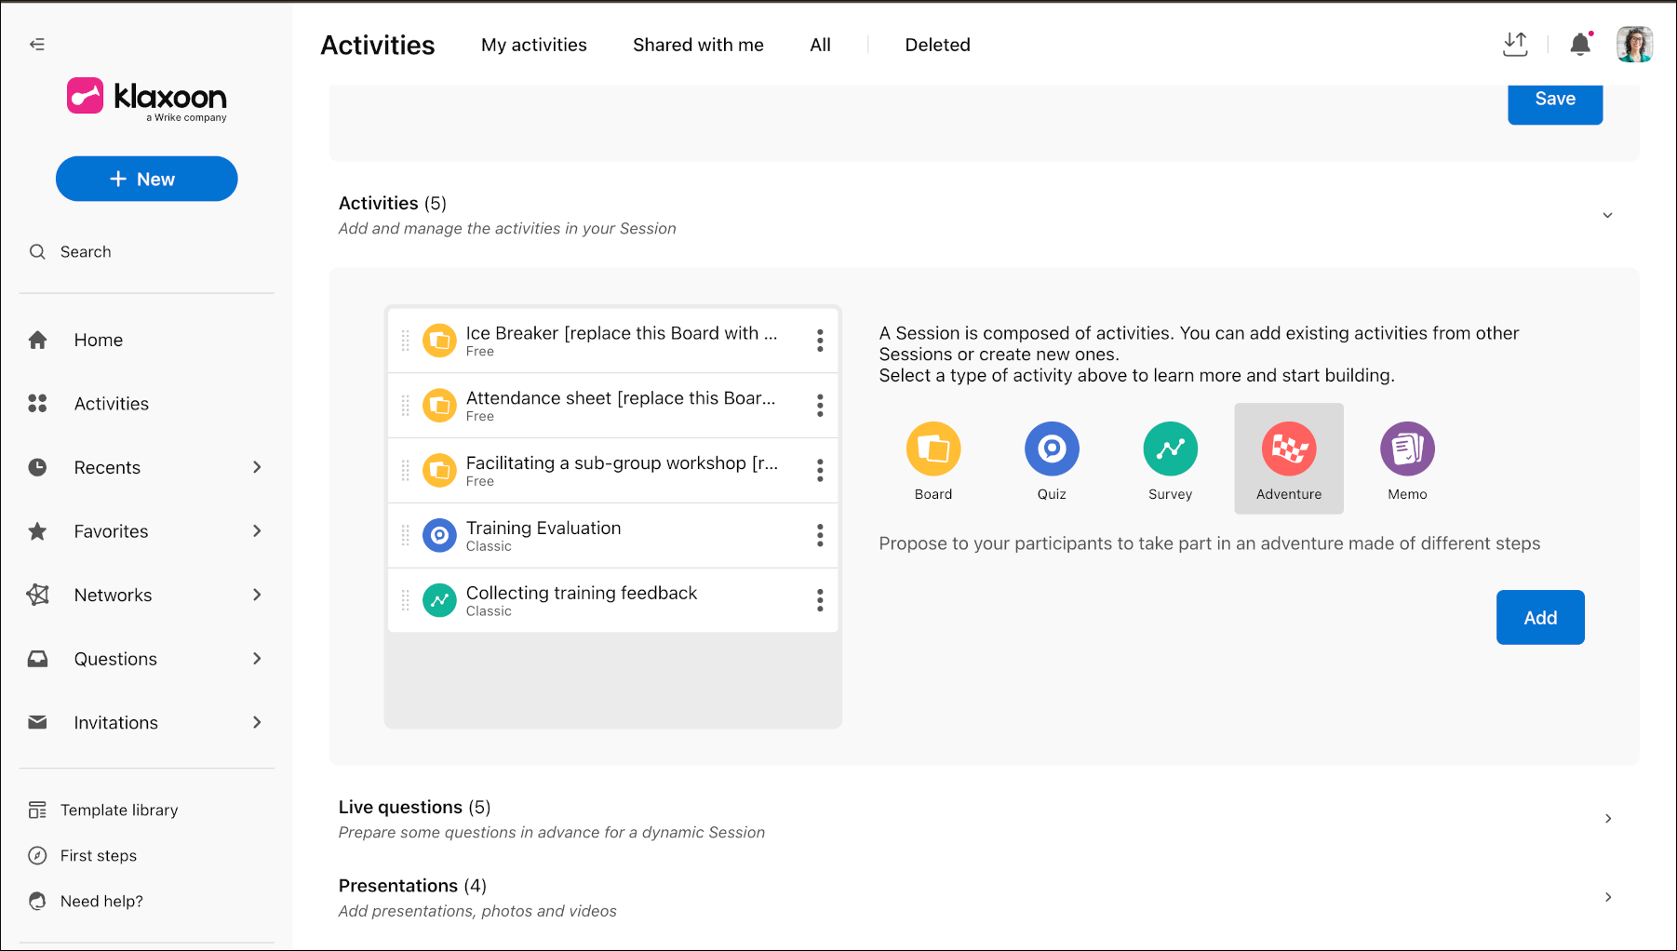Collapse the sidebar with the arrow icon
This screenshot has height=951, width=1677.
point(37,44)
